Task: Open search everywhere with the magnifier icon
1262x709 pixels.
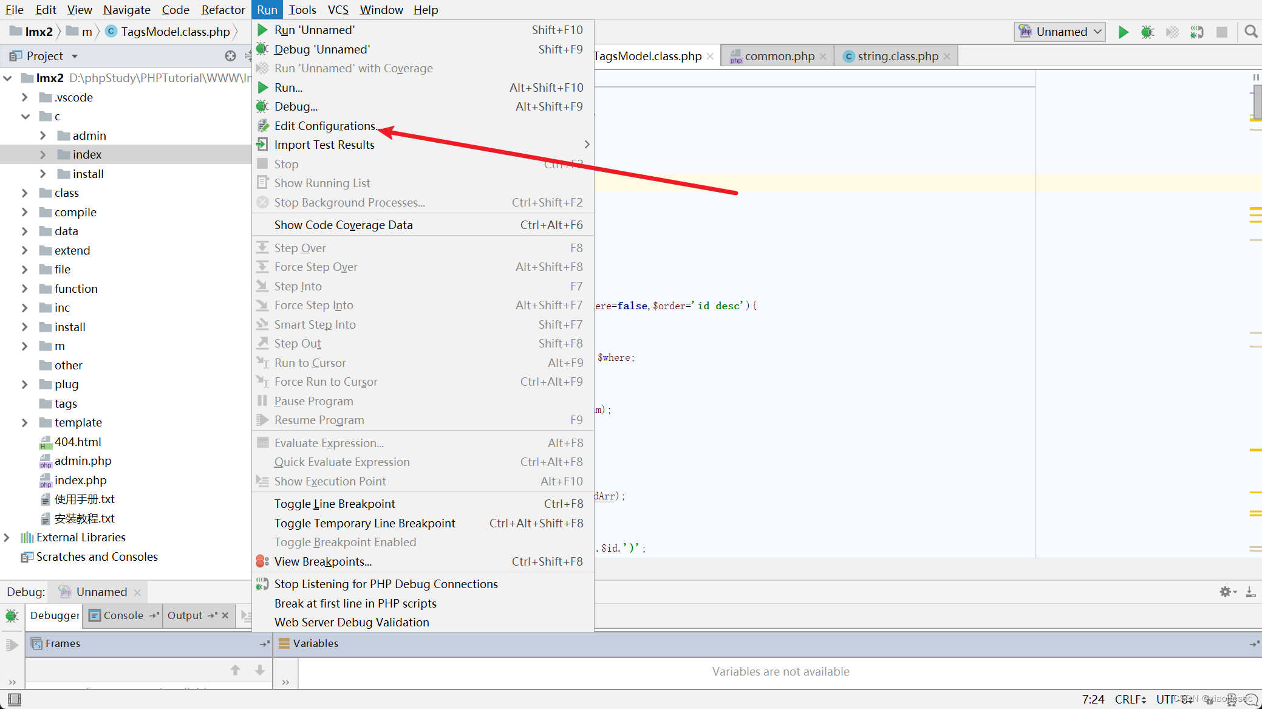Action: coord(1250,32)
